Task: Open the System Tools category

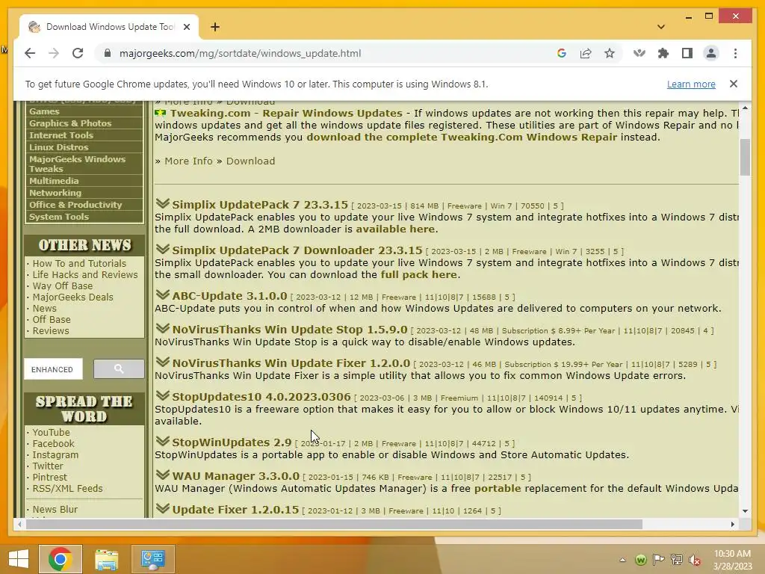Action: pos(58,216)
